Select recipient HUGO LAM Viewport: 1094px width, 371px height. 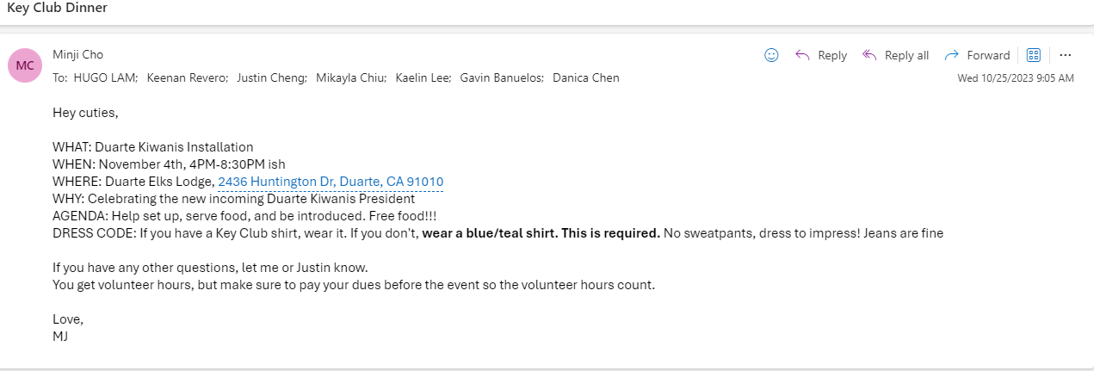pyautogui.click(x=105, y=77)
